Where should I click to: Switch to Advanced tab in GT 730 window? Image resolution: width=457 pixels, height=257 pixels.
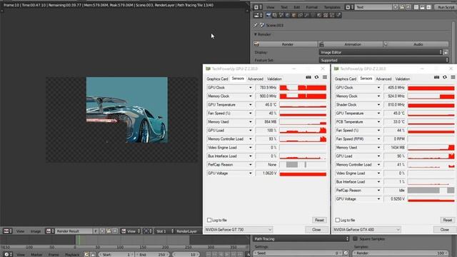click(x=256, y=79)
